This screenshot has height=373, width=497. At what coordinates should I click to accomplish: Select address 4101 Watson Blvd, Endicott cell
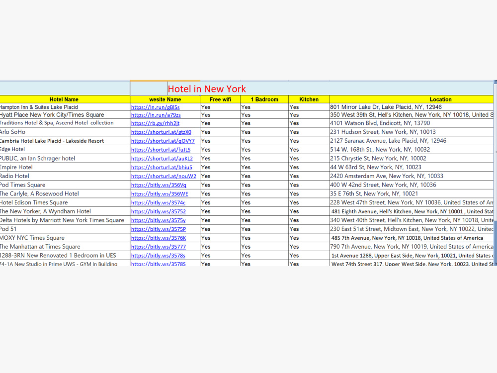[x=412, y=123]
